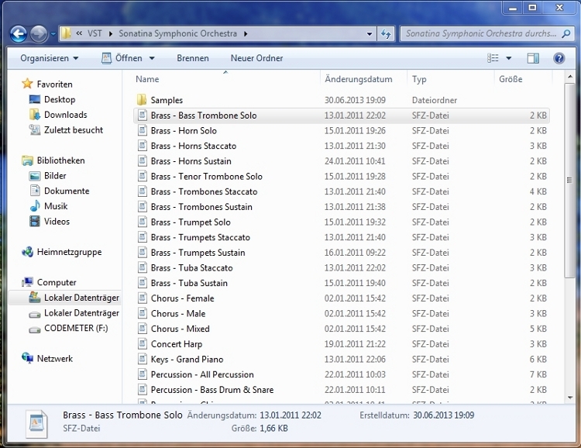Screen dimensions: 581x448
Task: Click the Samples folder icon
Action: click(142, 100)
